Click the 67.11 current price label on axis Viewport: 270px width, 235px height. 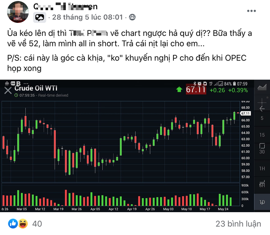coord(246,113)
